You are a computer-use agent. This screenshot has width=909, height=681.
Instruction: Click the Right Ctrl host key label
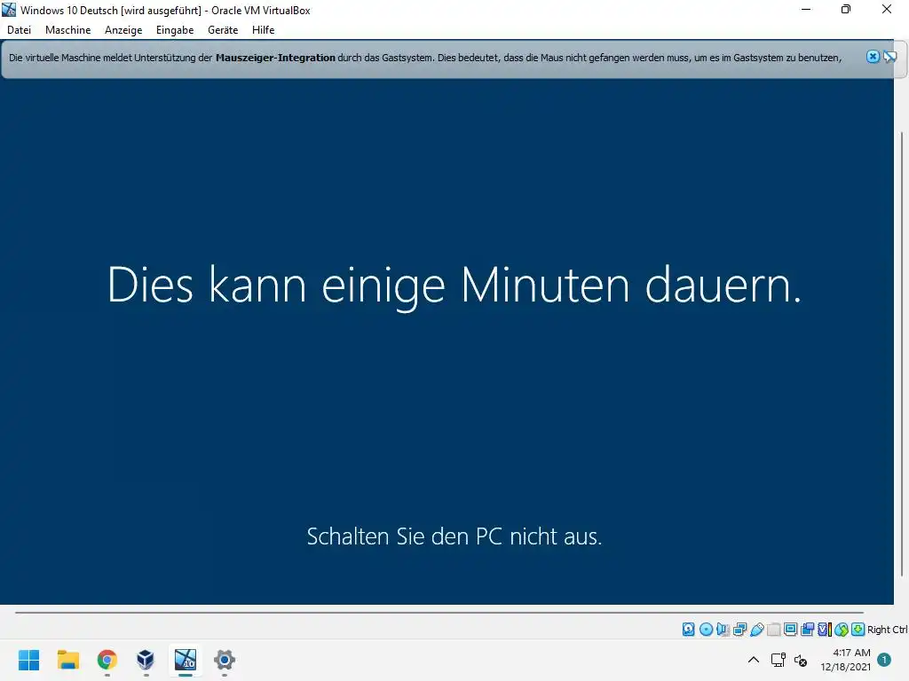tap(888, 630)
